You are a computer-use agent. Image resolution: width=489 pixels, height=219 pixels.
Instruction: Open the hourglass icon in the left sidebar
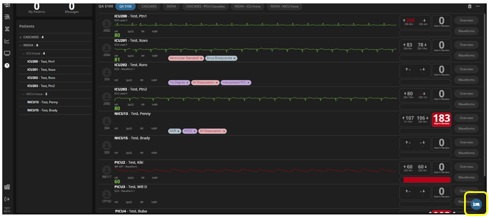[x=7, y=29]
